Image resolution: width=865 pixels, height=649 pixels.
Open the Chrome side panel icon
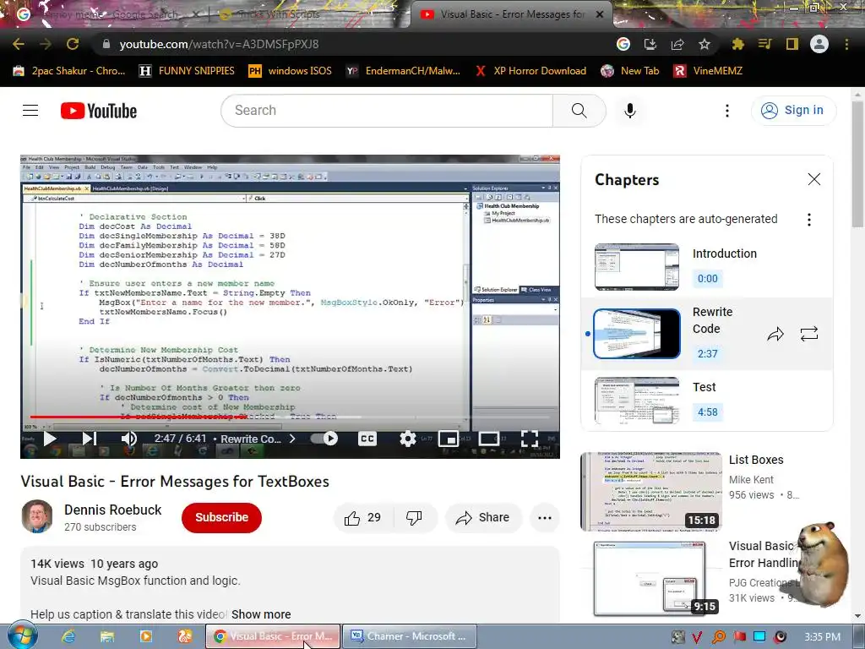click(x=792, y=44)
